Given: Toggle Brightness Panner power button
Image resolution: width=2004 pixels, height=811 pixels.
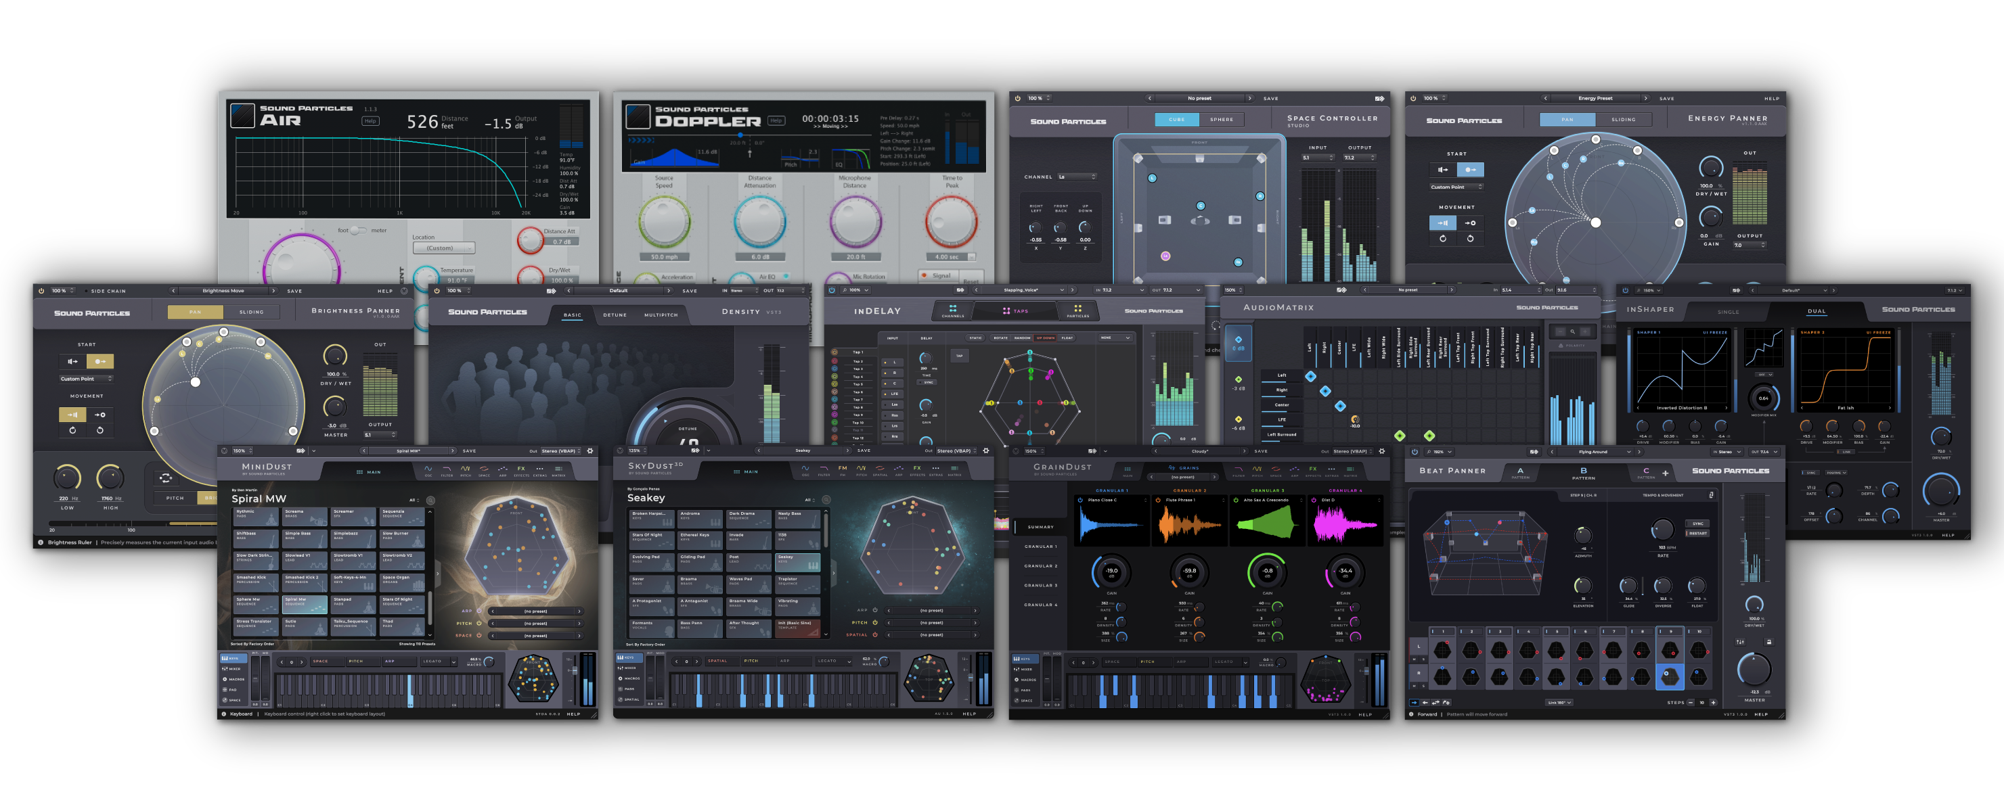Looking at the screenshot, I should click(41, 291).
